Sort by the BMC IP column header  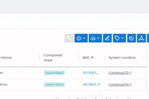coord(88,58)
